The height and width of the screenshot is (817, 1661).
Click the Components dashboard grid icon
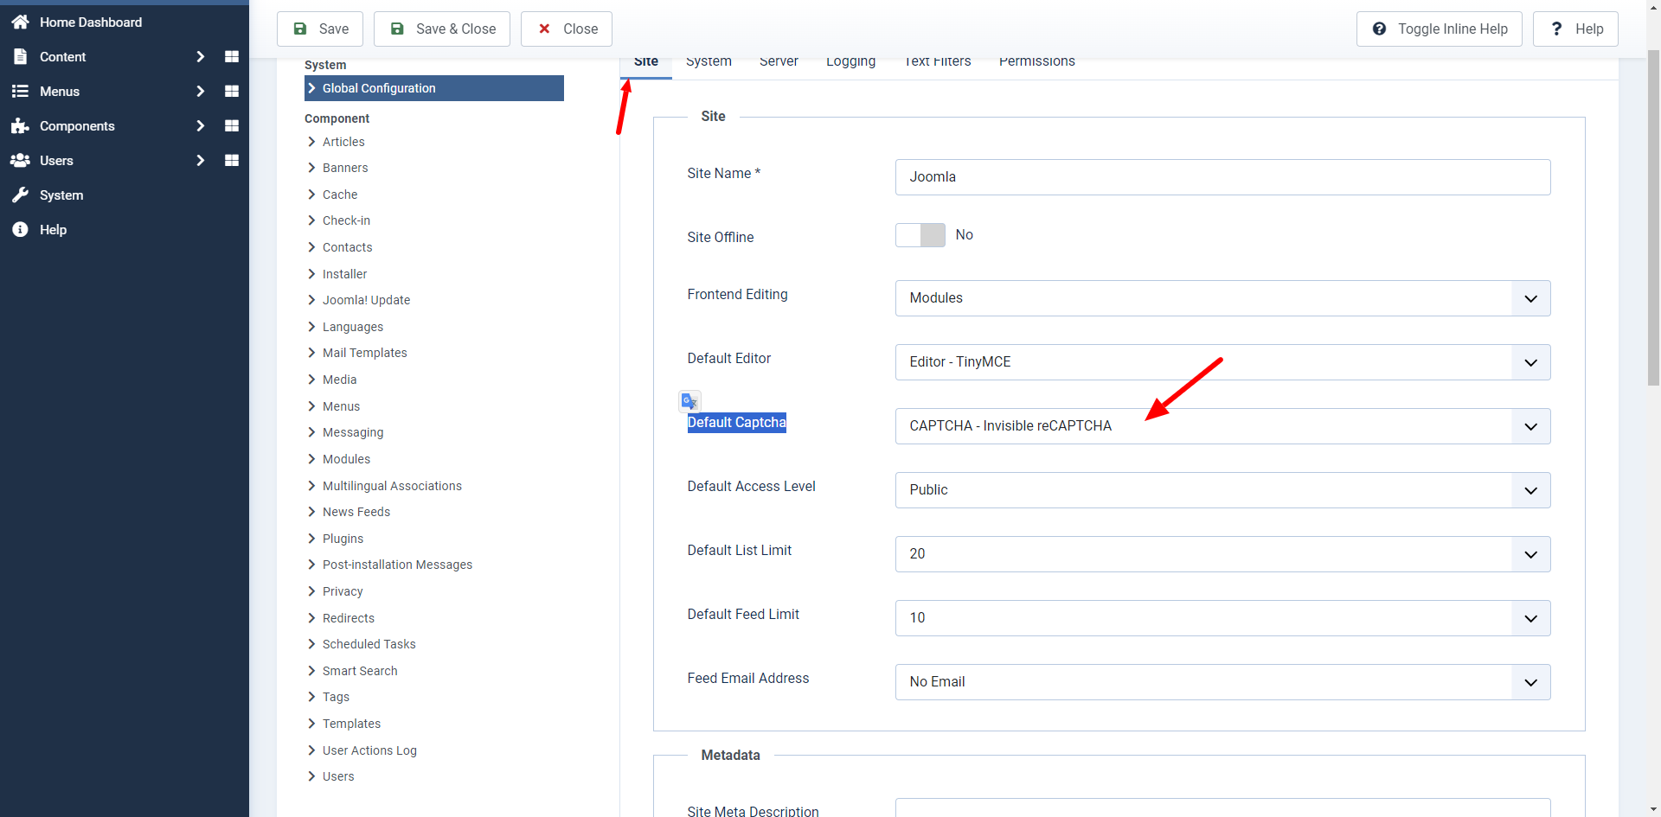[x=231, y=126]
